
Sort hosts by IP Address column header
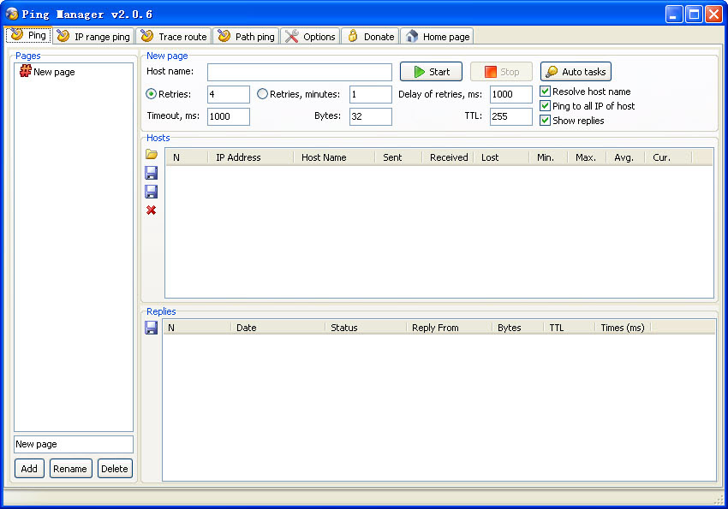click(238, 157)
